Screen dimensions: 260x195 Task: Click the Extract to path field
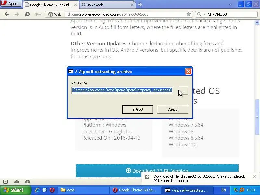coord(122,90)
